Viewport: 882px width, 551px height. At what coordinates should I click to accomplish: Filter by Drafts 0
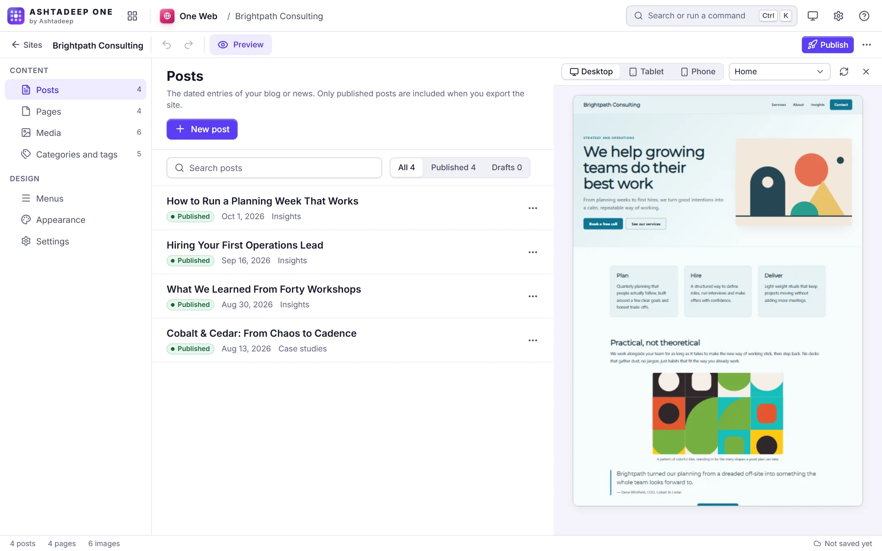(507, 168)
